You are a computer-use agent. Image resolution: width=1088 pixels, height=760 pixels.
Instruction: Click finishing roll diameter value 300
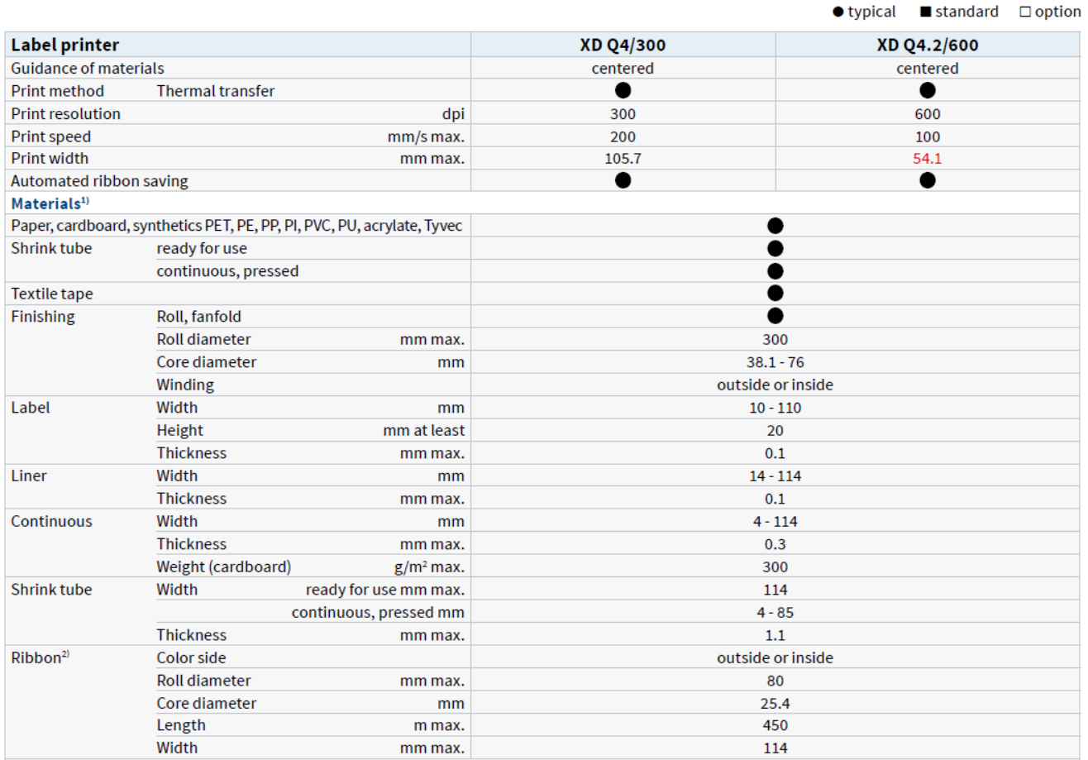pos(775,339)
